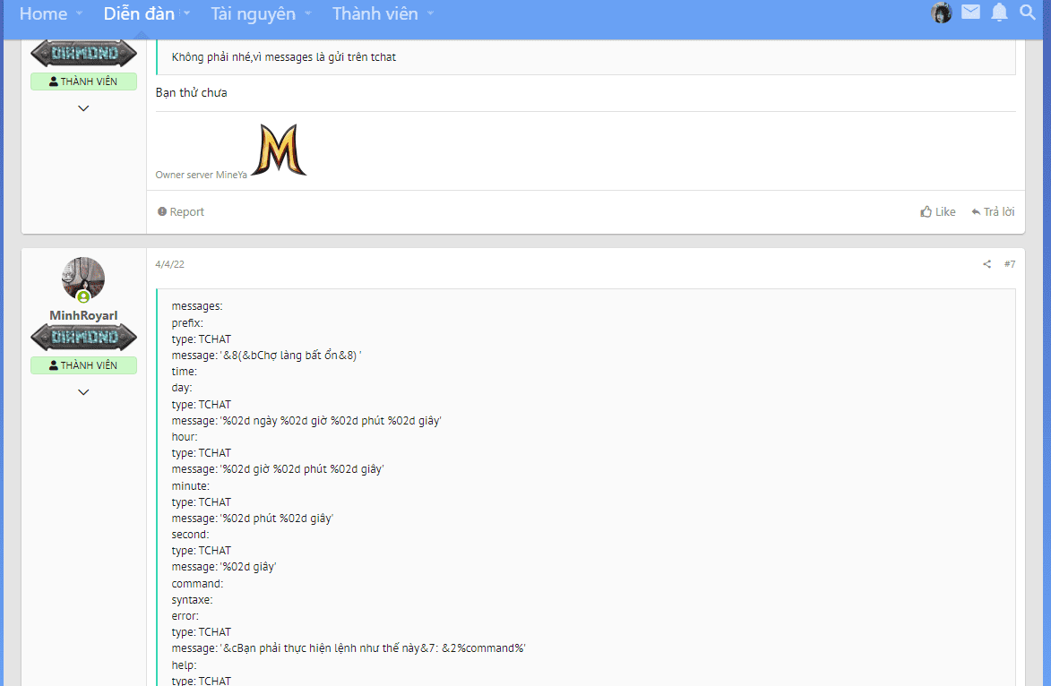Open the Diễn đàn menu item

pos(139,13)
